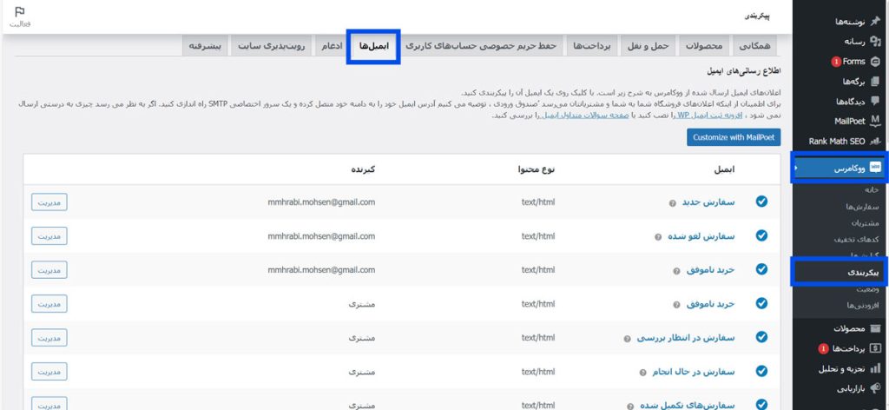Screen dimensions: 889x410
Task: Click the help icon next to سفارش در حال انجام
Action: point(642,374)
